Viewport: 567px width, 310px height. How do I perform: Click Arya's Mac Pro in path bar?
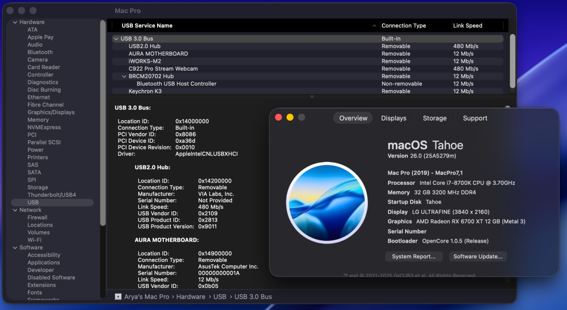(146, 296)
